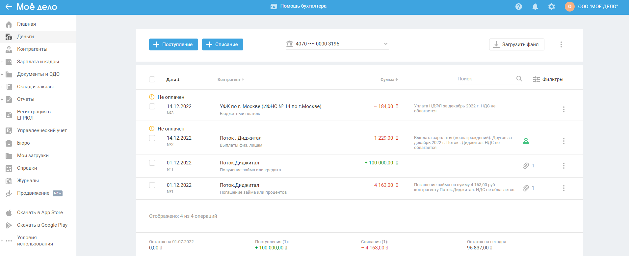Click the back arrow next to logo

pos(9,7)
